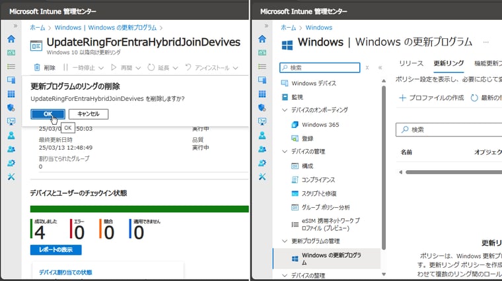Click Windows の更新プログラム breadcrumb in left window

(106, 28)
